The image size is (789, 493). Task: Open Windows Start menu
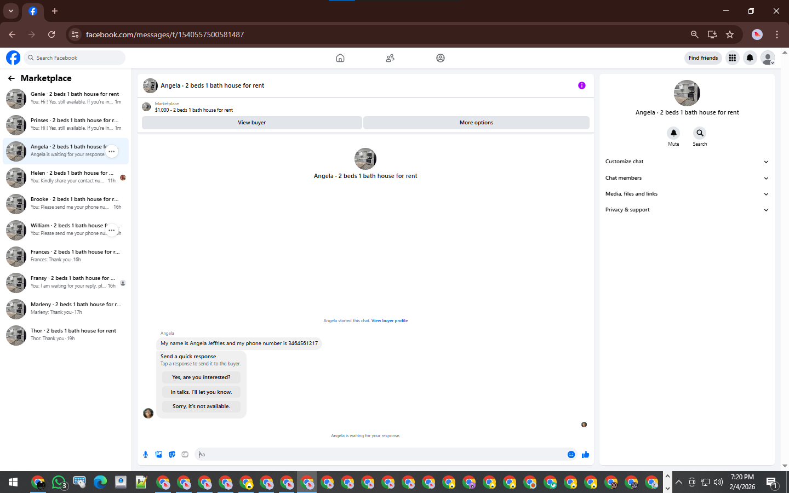(13, 482)
